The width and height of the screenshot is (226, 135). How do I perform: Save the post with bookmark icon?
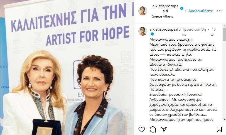click(x=219, y=129)
